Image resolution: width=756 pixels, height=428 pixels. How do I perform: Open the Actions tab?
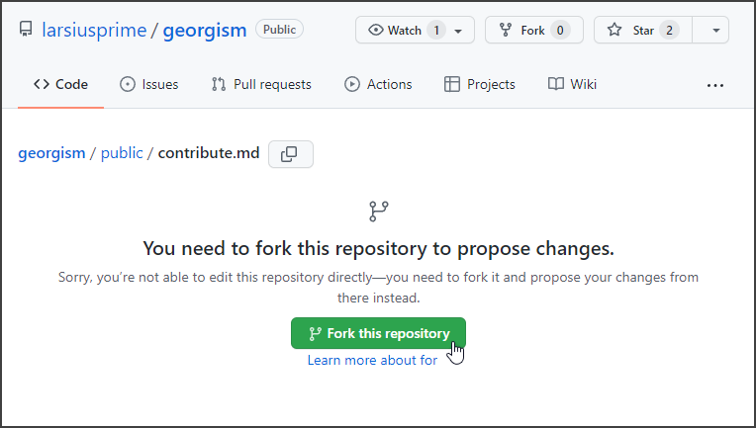(378, 85)
